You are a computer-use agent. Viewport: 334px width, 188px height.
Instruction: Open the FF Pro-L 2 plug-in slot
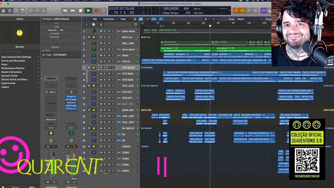click(x=71, y=109)
